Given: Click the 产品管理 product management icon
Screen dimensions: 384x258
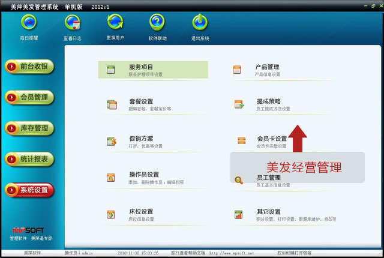Looking at the screenshot, I should [x=238, y=70].
